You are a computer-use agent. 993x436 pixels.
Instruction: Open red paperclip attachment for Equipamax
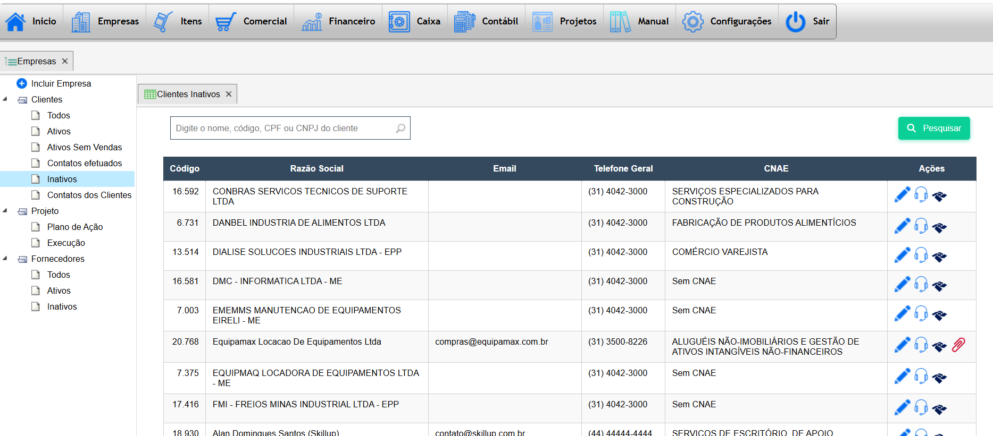[958, 345]
